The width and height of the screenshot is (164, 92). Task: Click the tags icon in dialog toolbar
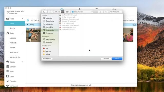(106, 12)
